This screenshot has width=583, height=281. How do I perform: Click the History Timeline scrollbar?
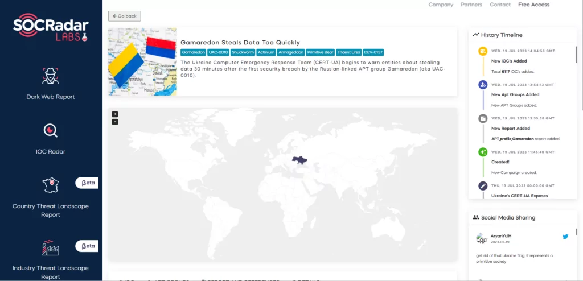tap(576, 55)
